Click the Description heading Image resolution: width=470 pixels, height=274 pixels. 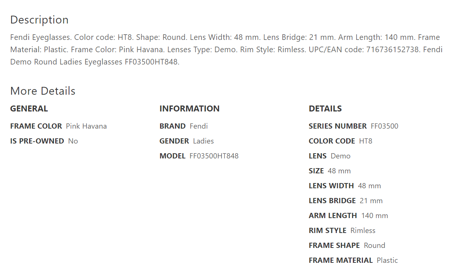coord(39,20)
